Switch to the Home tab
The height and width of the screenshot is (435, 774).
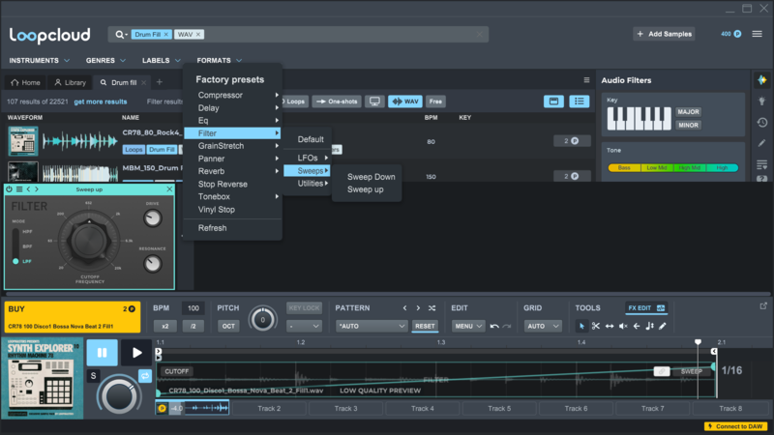point(26,82)
